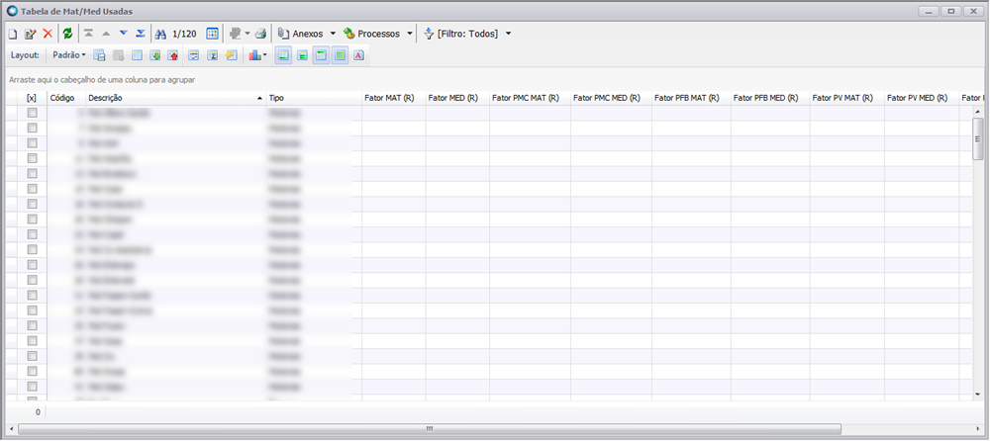
Task: Toggle the filter row icon
Action: [194, 55]
